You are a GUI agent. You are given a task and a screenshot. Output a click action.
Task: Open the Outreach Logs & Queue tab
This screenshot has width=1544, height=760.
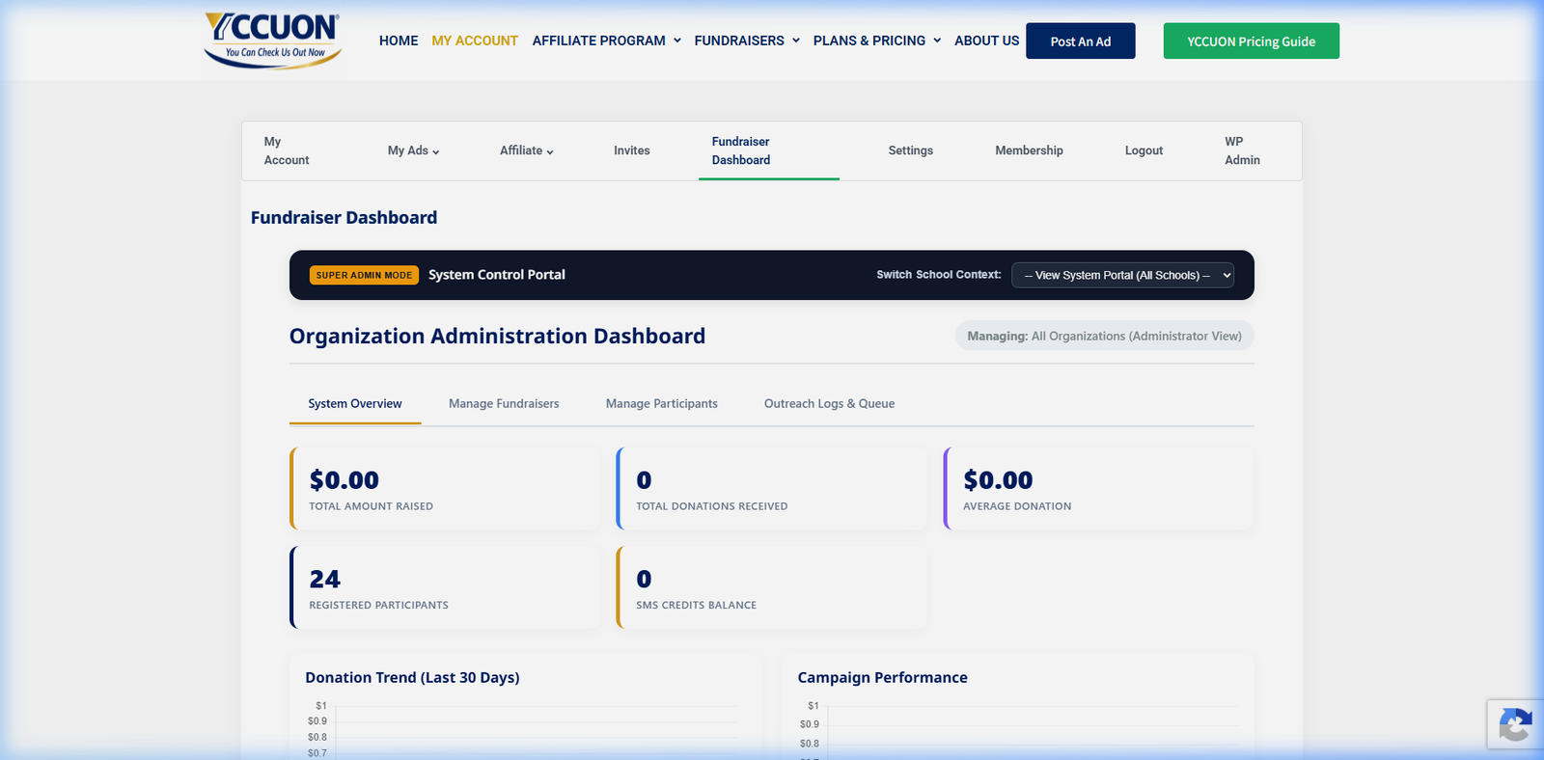pos(830,404)
